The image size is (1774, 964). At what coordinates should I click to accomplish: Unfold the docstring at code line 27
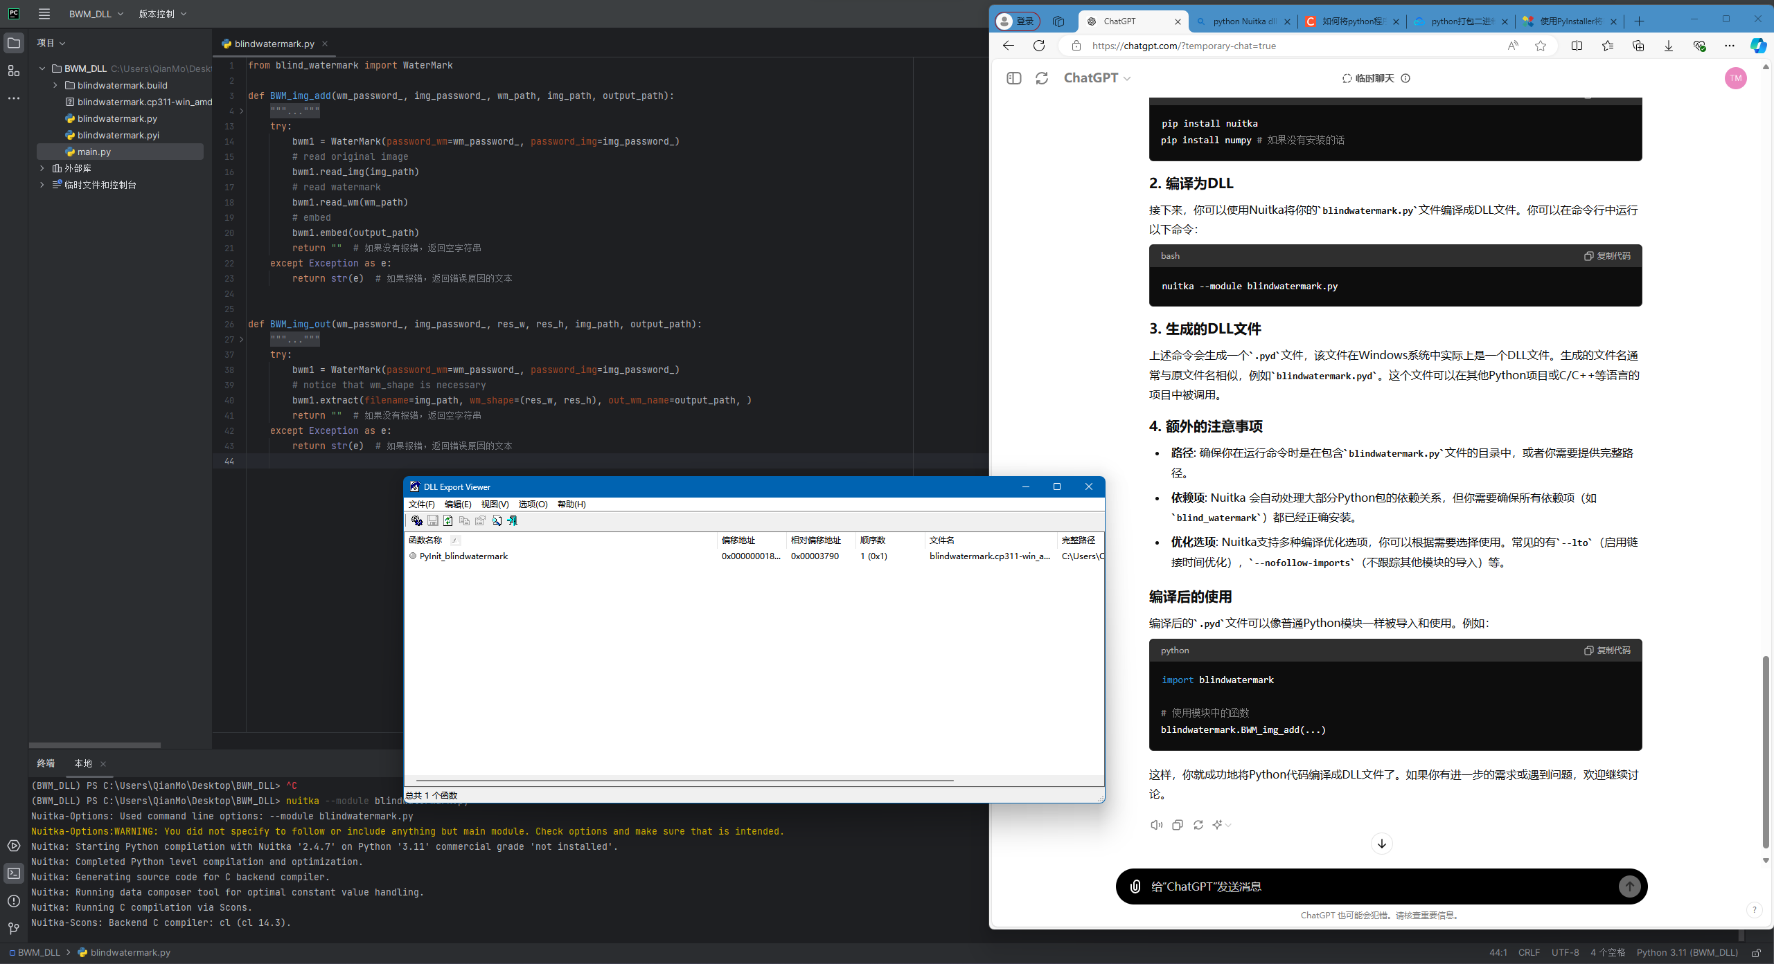241,339
